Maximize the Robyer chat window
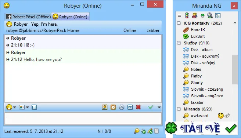Viewport: 241px width, 138px height. tap(142, 4)
